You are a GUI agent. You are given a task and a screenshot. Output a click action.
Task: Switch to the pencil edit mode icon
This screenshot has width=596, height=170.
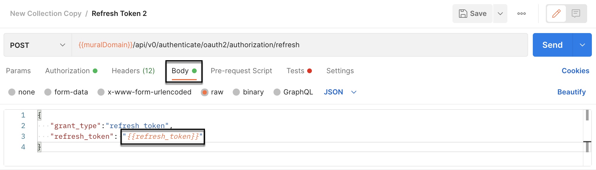(x=556, y=14)
